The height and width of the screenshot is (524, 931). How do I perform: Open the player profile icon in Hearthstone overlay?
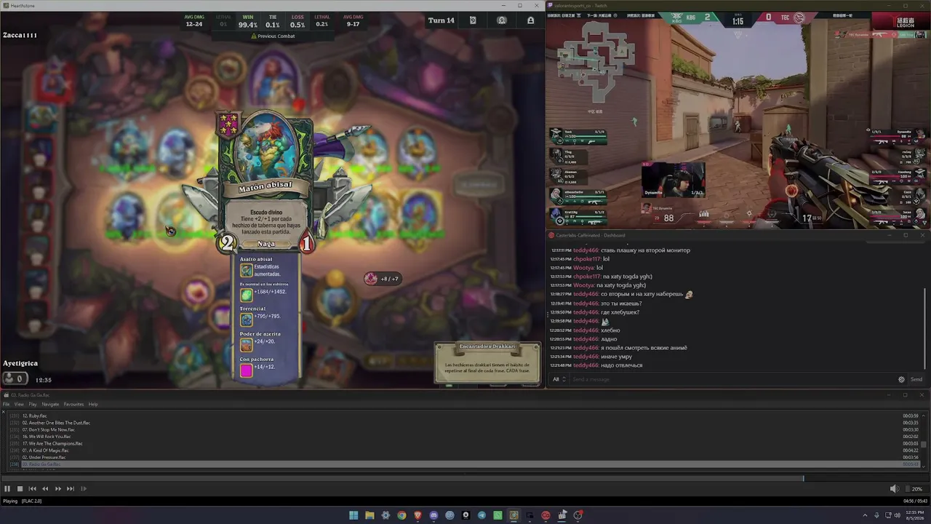pyautogui.click(x=531, y=20)
